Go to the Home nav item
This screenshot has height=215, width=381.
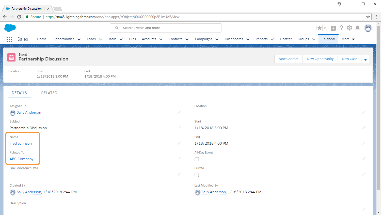[42, 39]
